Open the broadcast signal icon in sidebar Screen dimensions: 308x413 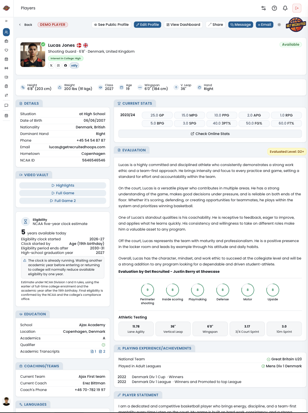6,68
